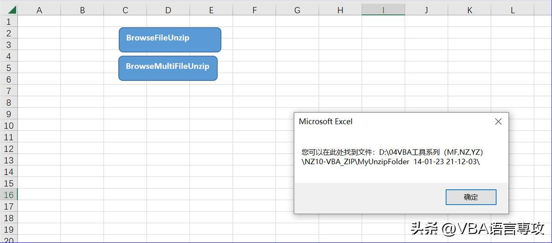Select row 5 header

click(x=9, y=68)
